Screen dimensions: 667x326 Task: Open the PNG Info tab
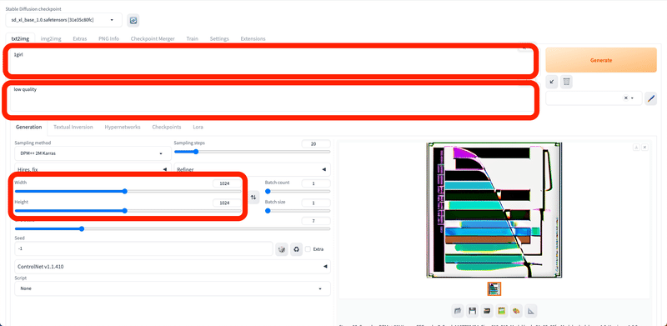pos(109,38)
